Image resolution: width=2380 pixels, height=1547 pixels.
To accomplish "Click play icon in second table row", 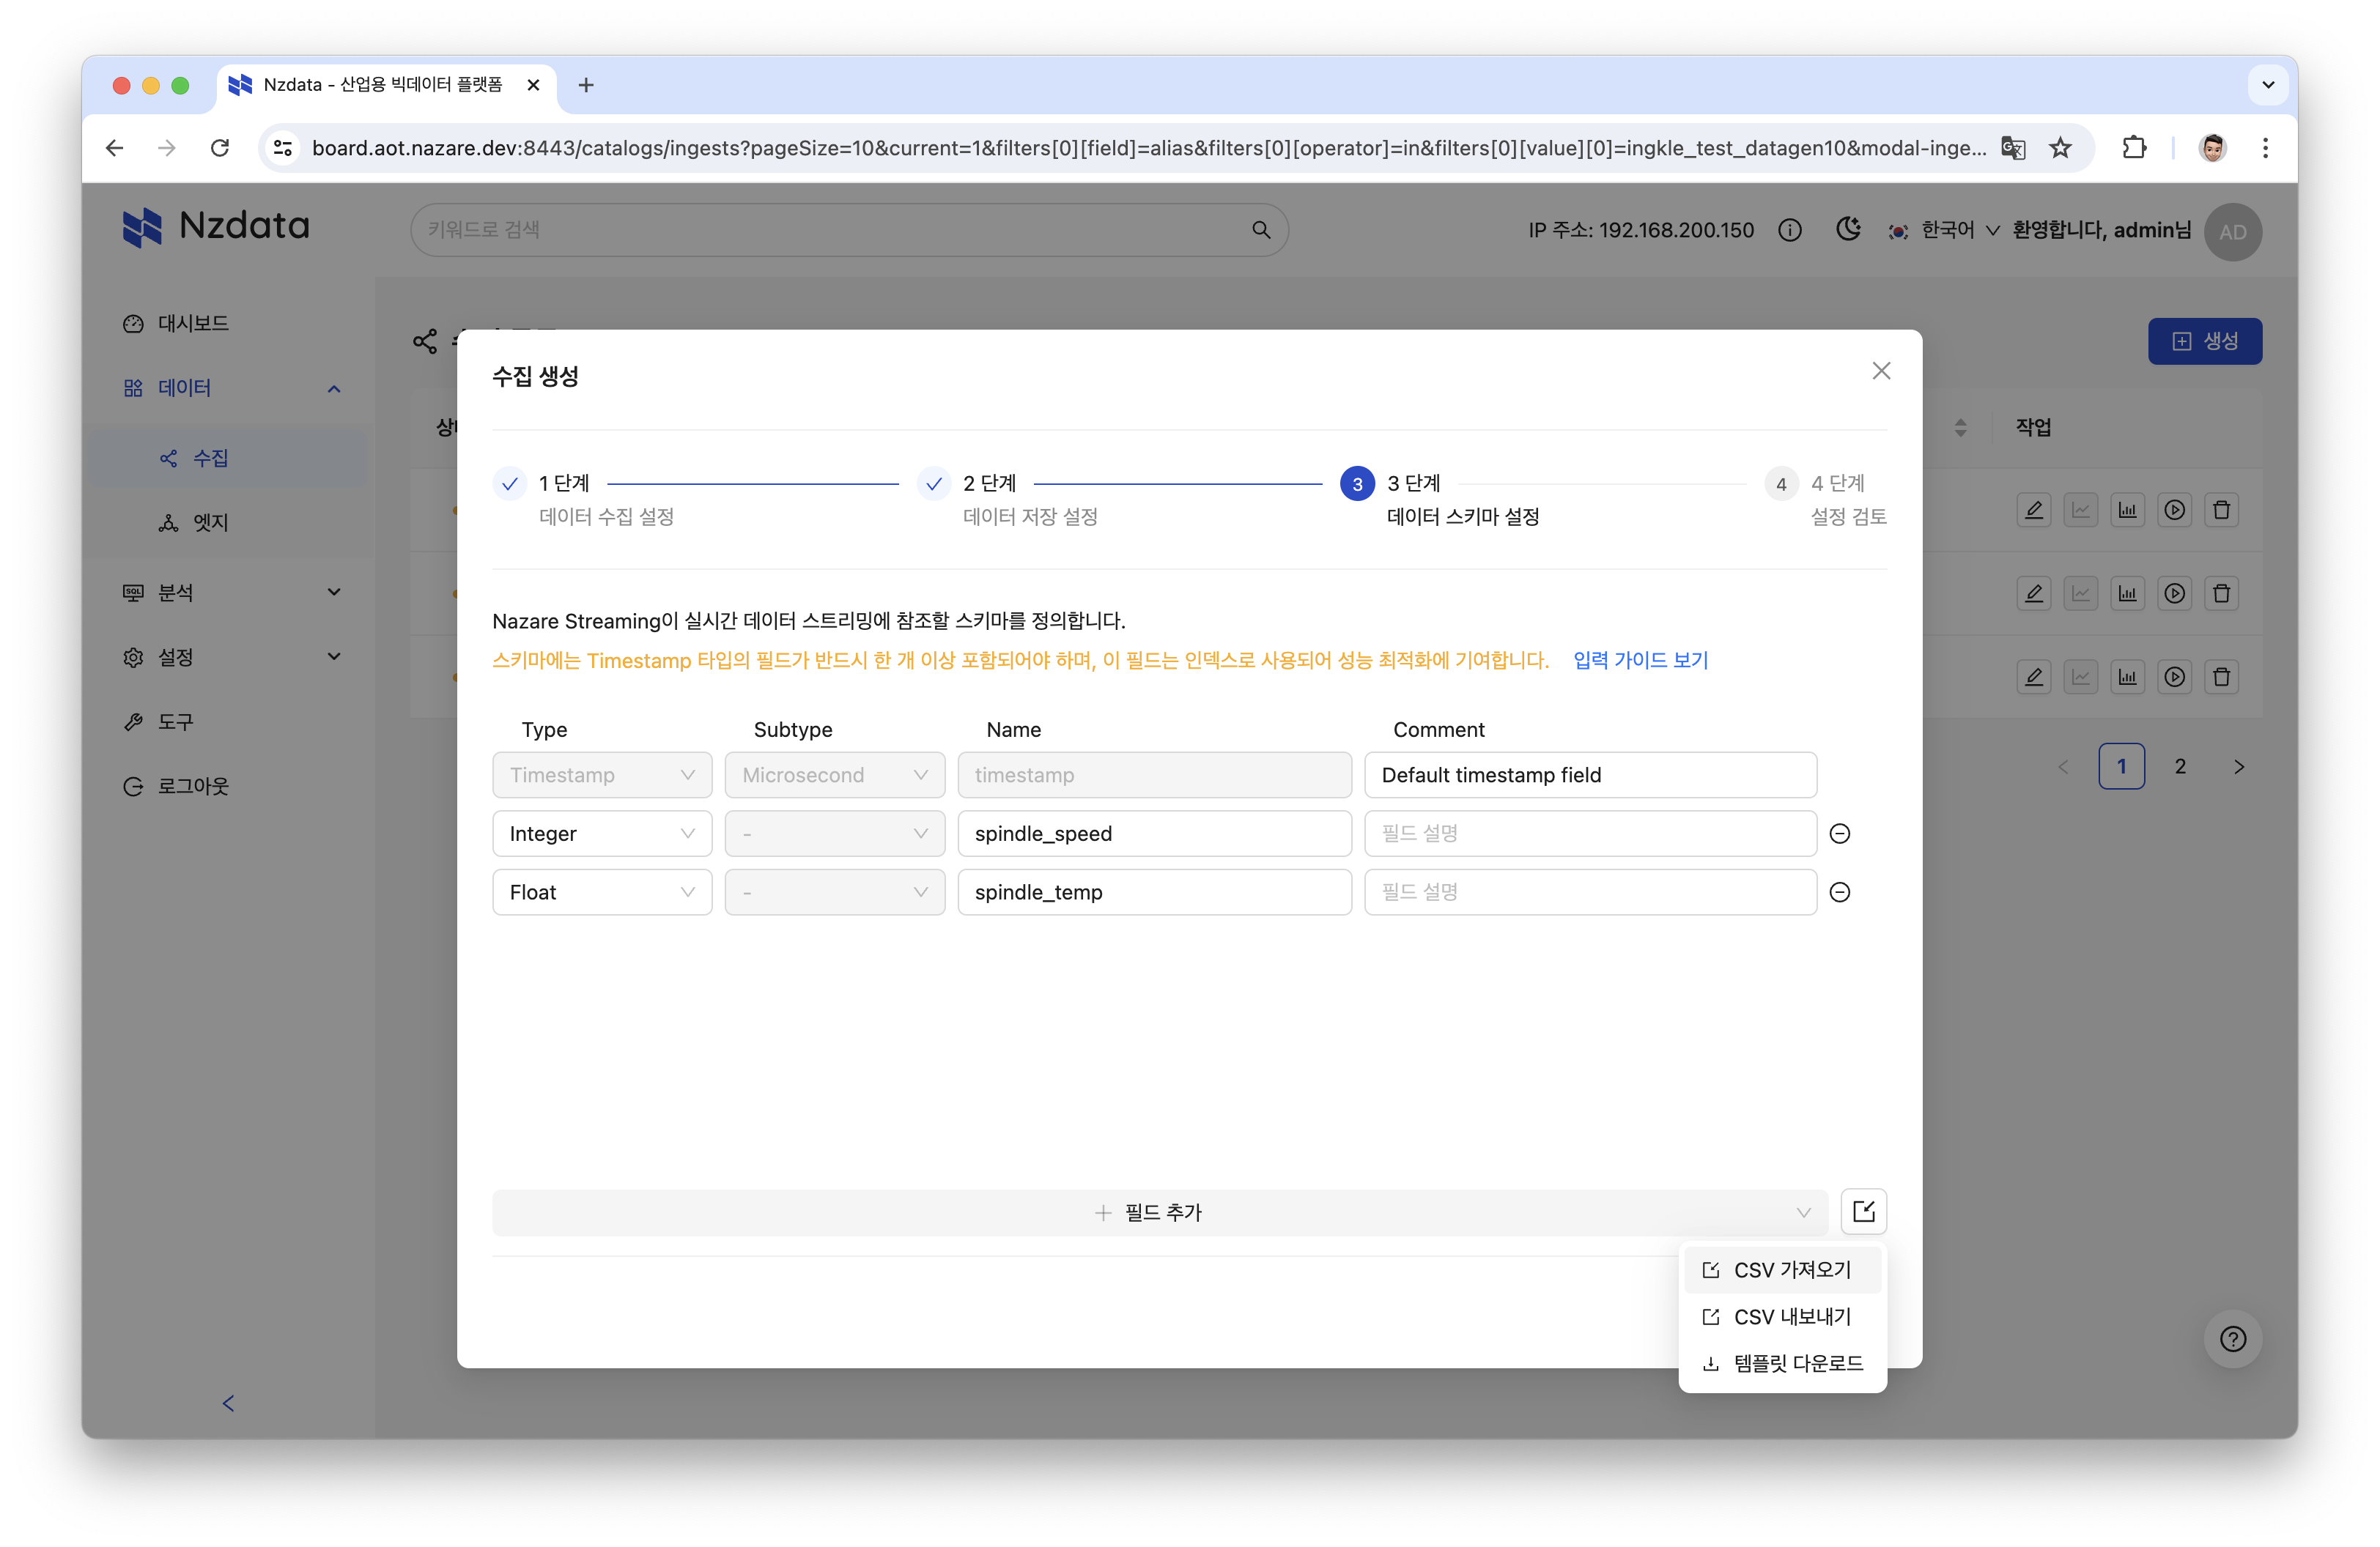I will tap(2174, 593).
